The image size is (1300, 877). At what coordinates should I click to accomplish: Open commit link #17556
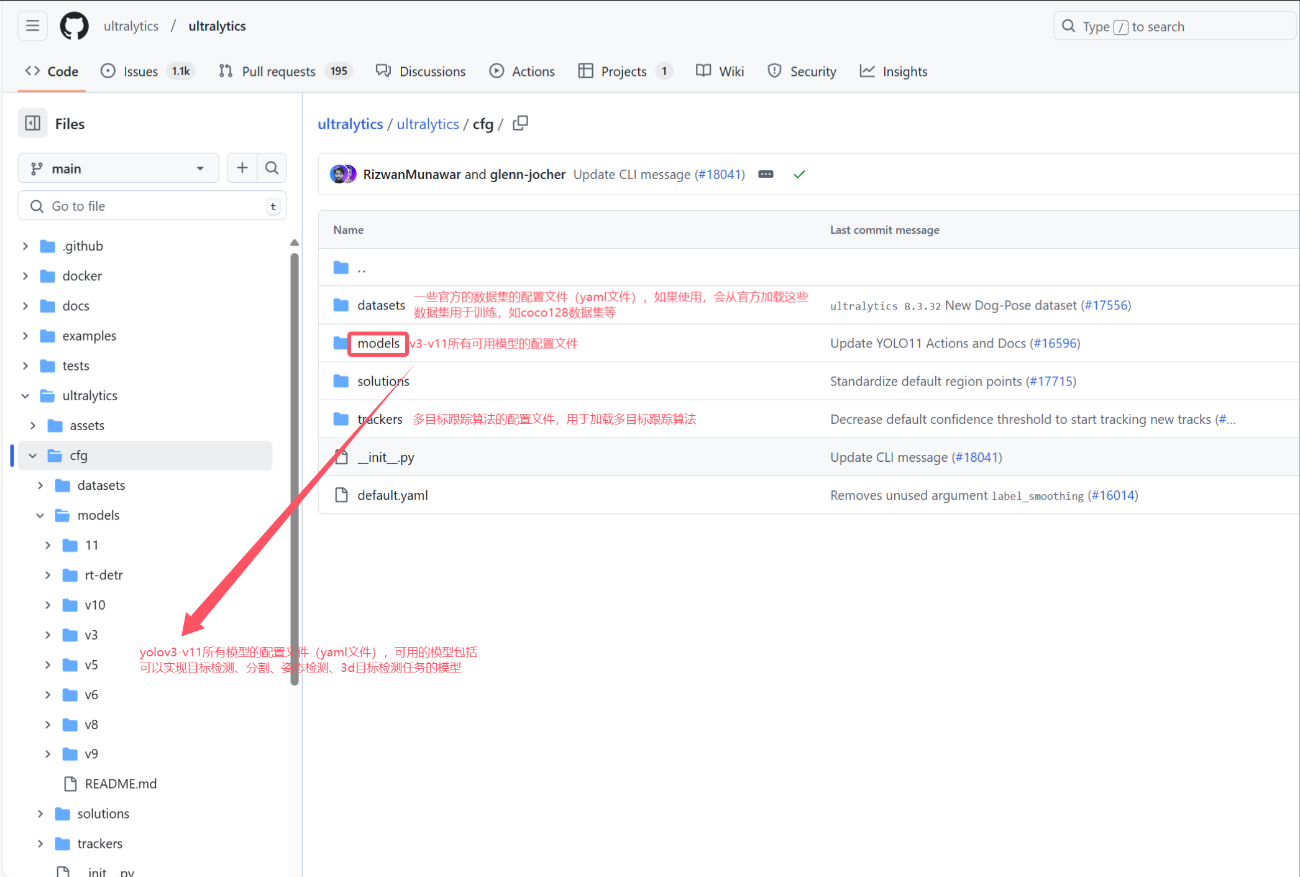tap(1105, 305)
